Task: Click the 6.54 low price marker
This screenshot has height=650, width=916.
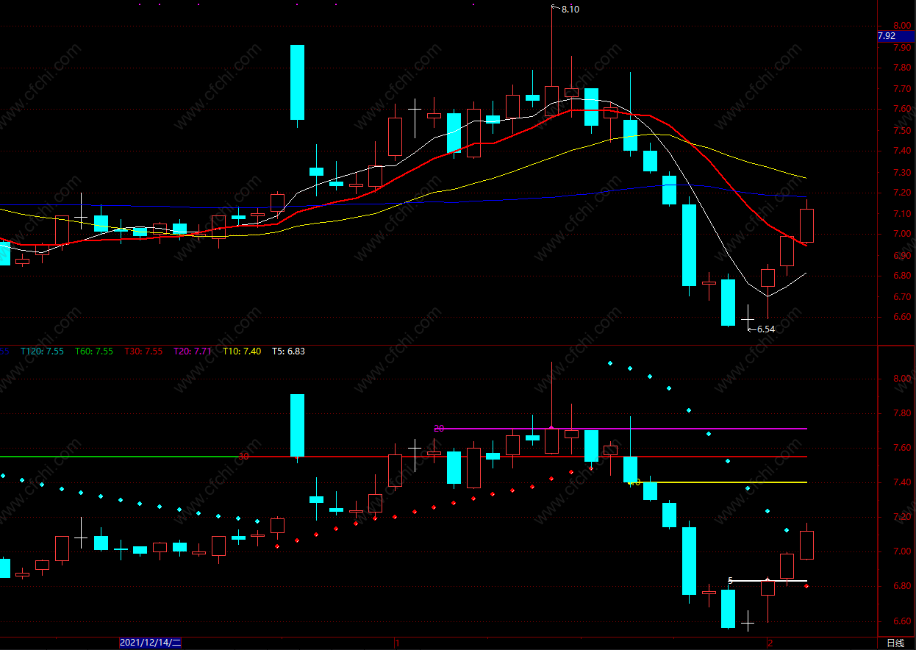Action: (x=766, y=329)
